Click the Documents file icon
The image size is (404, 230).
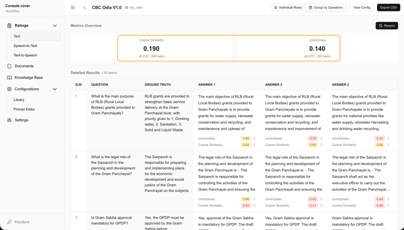coord(9,66)
